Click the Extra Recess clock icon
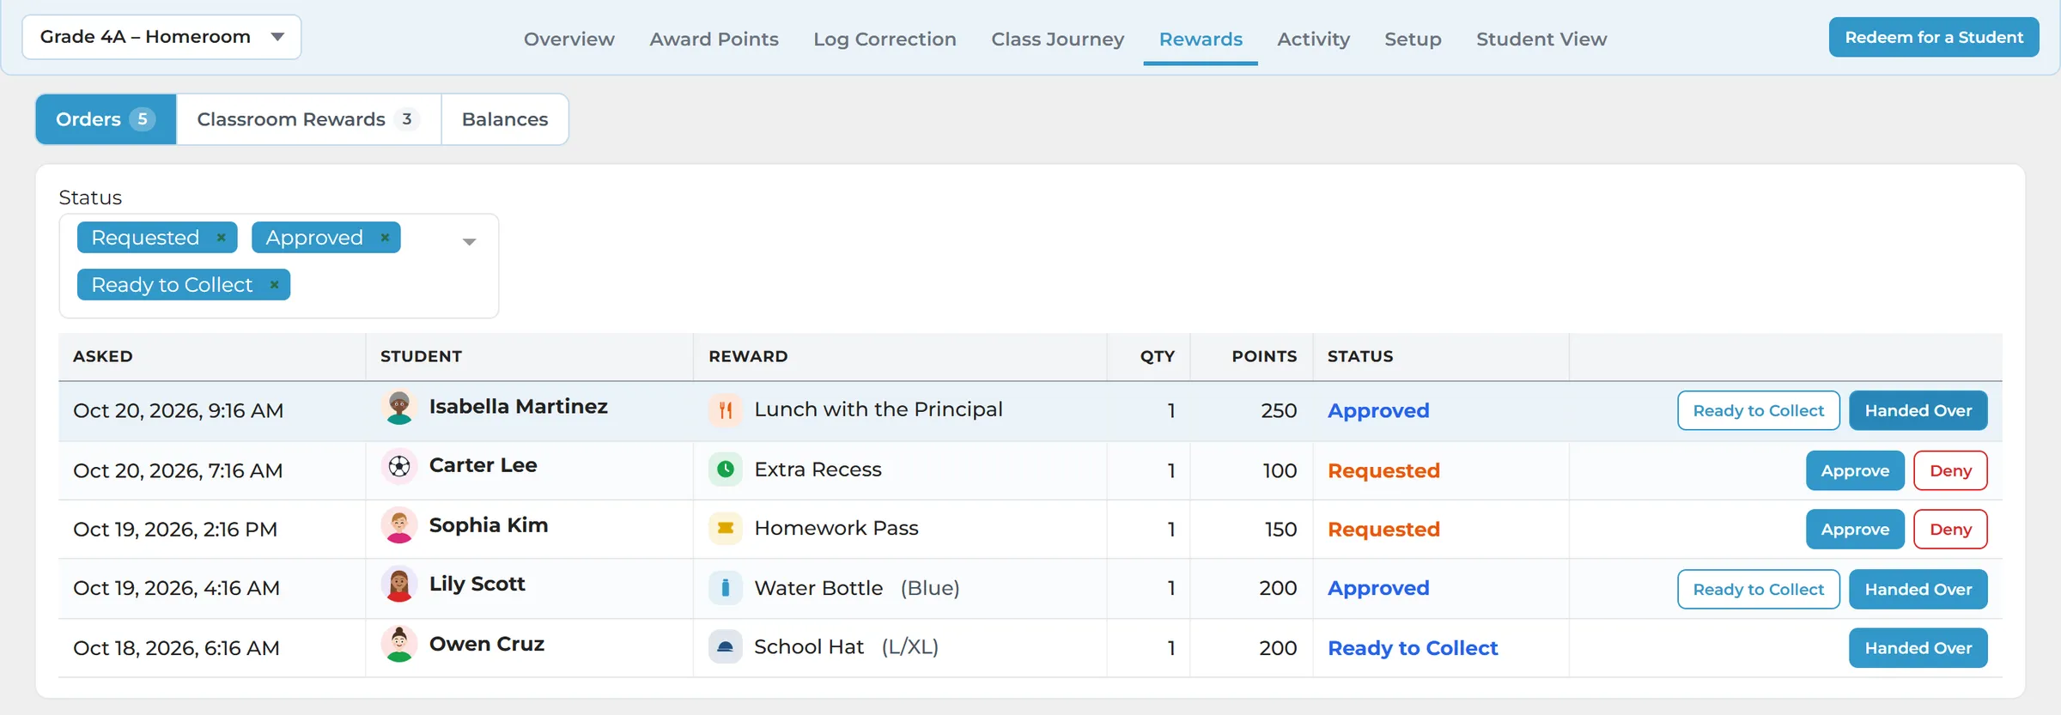The height and width of the screenshot is (715, 2061). coord(726,470)
